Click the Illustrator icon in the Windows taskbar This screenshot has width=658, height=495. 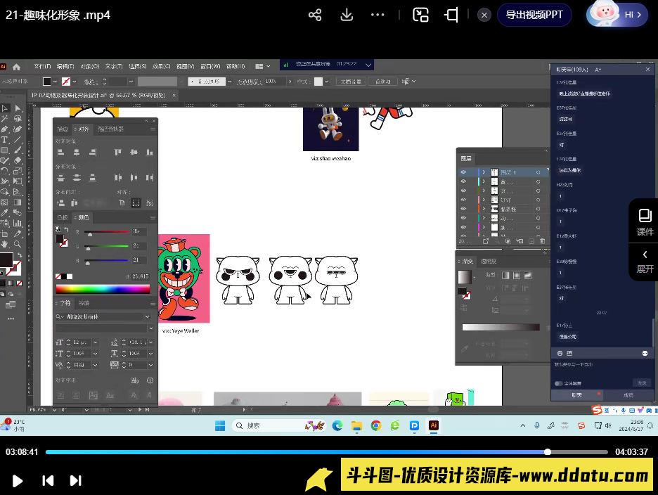point(434,425)
